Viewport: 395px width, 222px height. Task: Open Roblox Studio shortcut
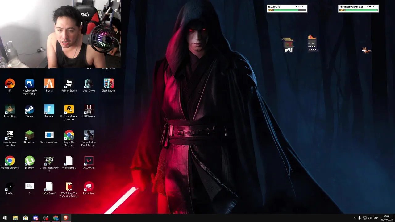(x=69, y=85)
